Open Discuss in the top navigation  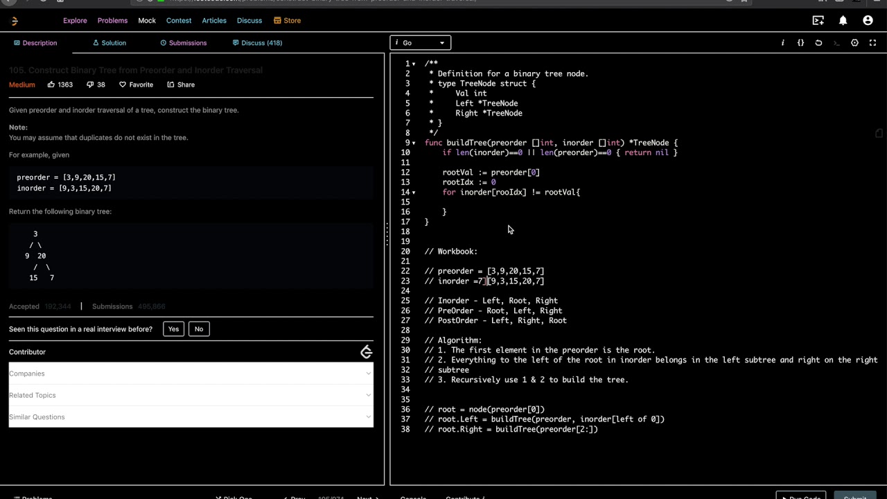[x=249, y=21]
